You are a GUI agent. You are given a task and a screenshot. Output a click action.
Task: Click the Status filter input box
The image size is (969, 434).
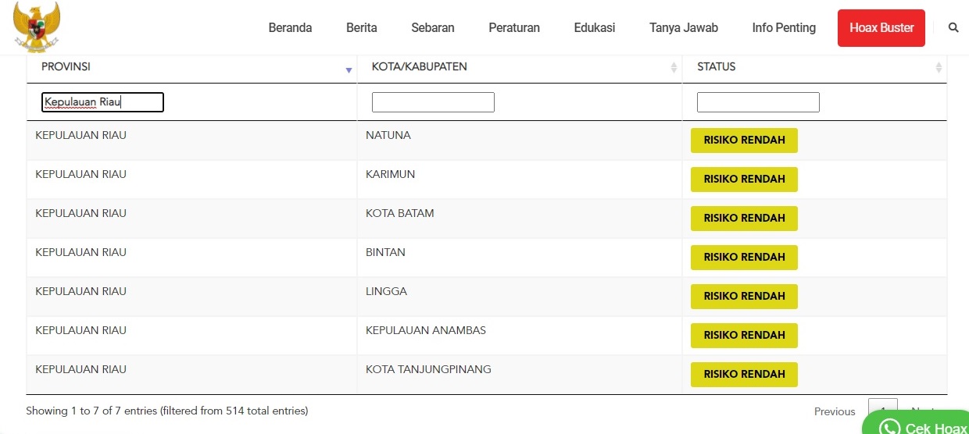point(758,102)
